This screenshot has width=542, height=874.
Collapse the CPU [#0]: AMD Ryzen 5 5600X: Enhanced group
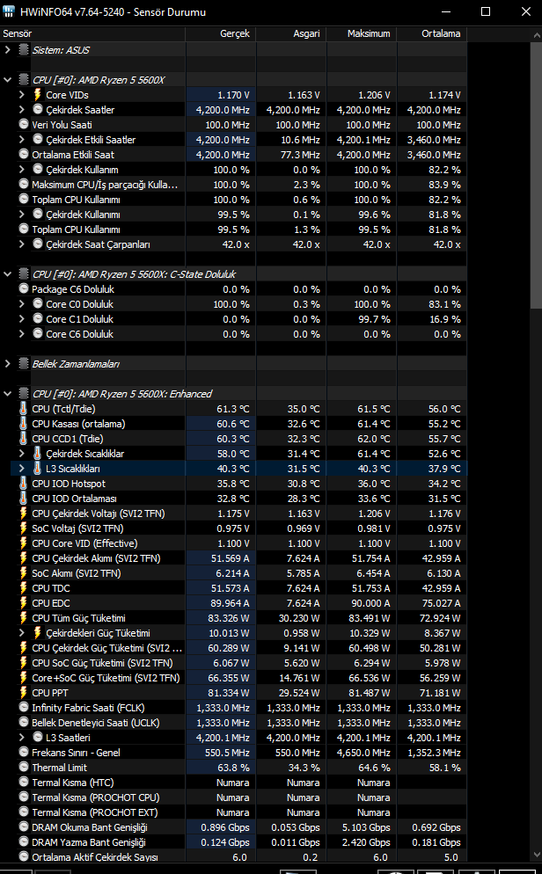(7, 394)
